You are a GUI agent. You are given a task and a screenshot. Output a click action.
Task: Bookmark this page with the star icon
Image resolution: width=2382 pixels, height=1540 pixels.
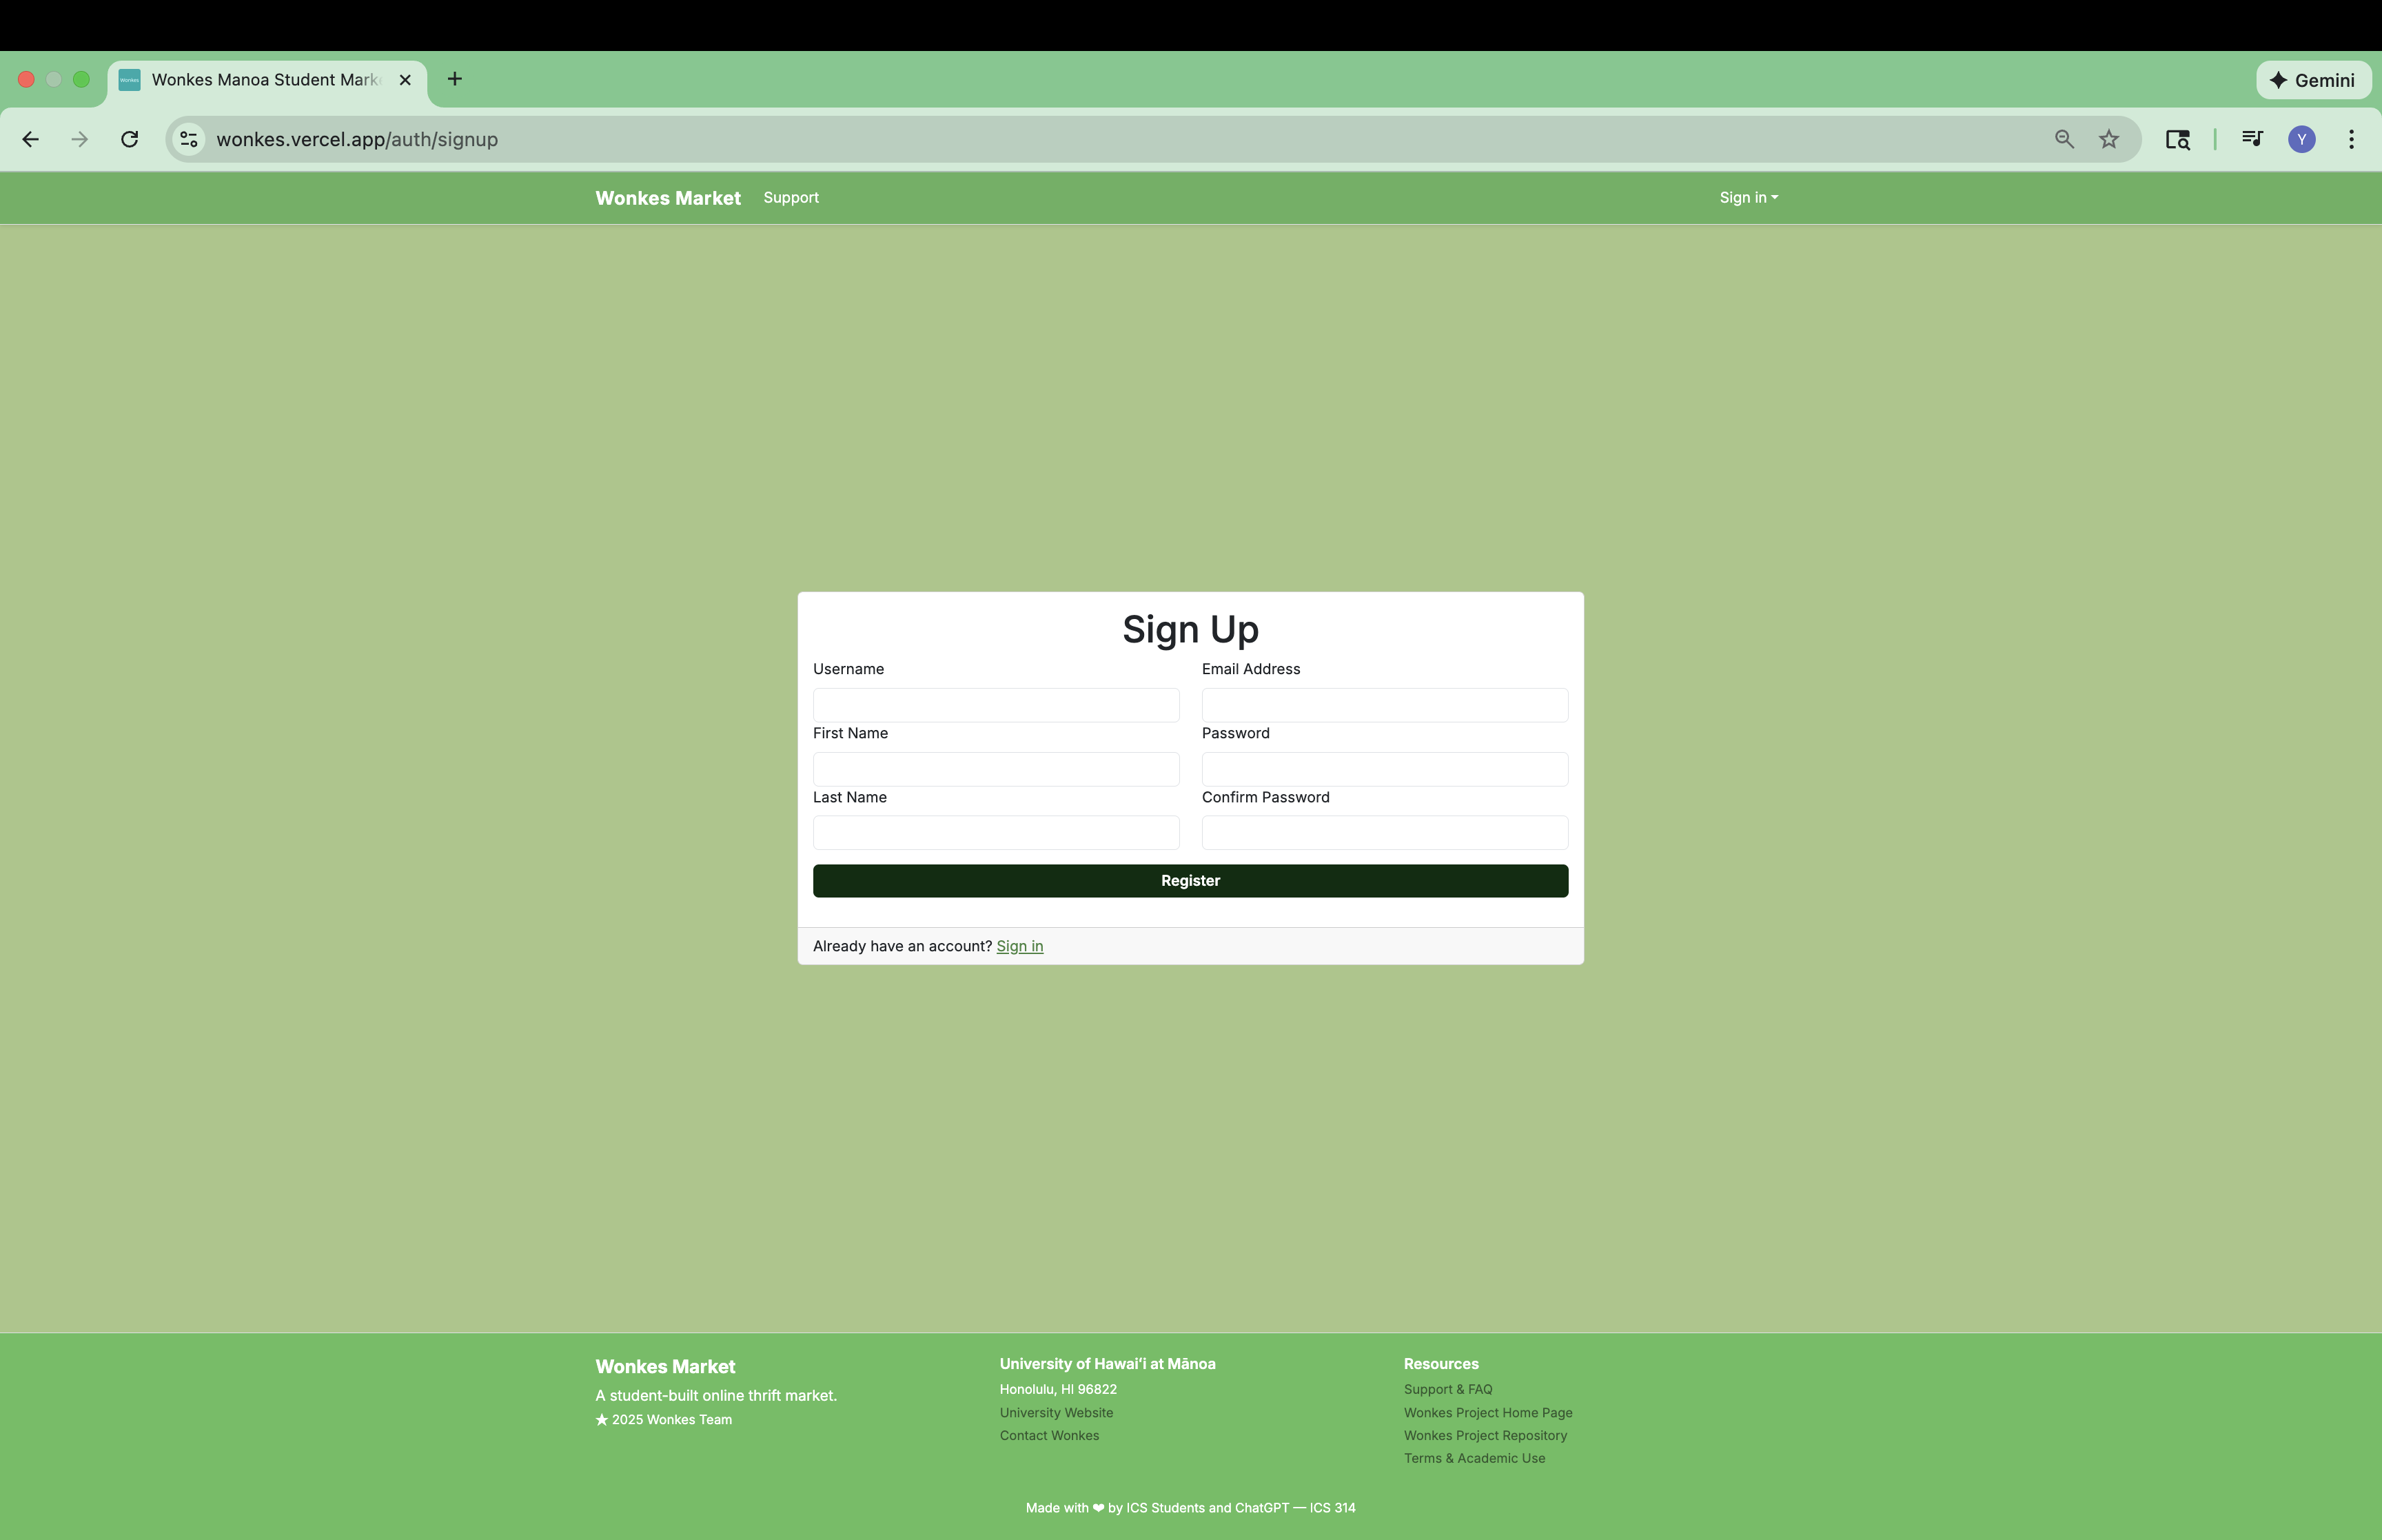[x=2109, y=139]
